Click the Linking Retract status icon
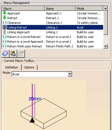112x130 pixels. (4, 27)
